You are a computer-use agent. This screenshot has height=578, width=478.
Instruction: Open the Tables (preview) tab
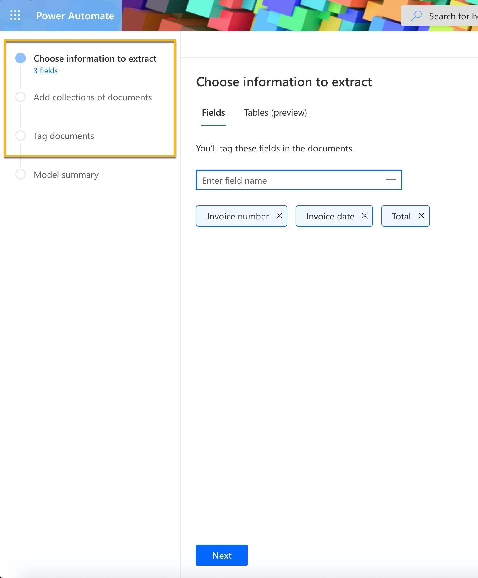275,113
